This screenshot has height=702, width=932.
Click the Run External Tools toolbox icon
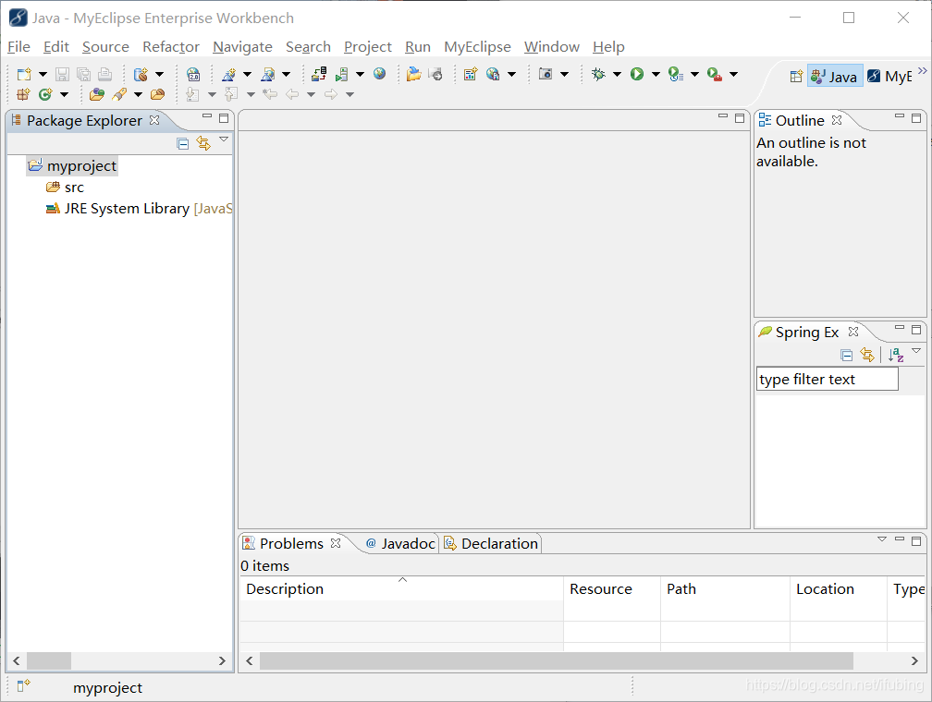coord(715,74)
